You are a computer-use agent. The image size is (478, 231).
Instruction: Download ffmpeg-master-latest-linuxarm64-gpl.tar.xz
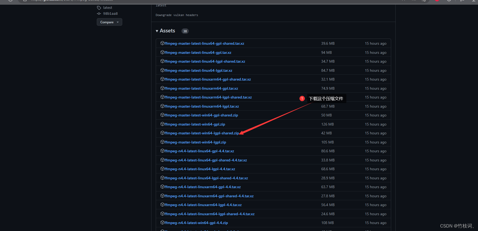(201, 88)
